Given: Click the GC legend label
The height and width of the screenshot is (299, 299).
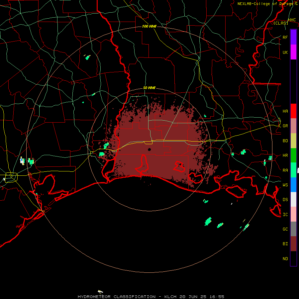Looking at the screenshot, I should [285, 229].
